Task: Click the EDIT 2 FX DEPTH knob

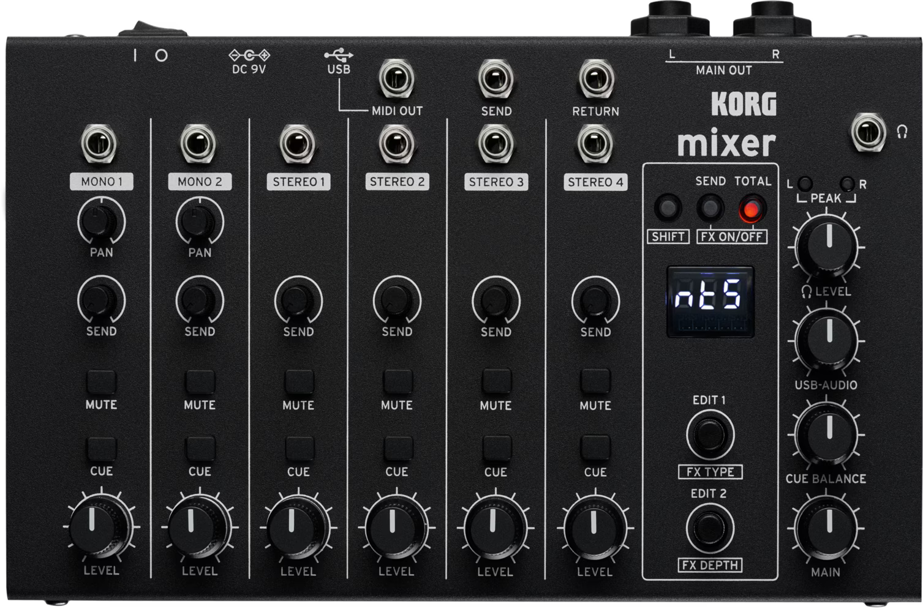Action: (x=709, y=528)
